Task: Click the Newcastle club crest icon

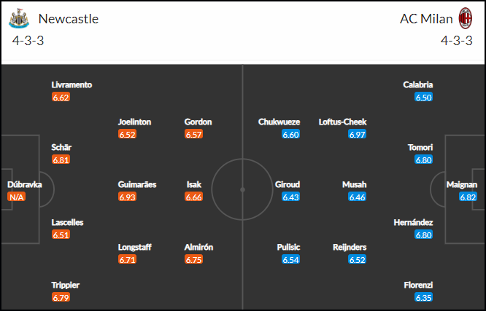Action: coord(19,18)
